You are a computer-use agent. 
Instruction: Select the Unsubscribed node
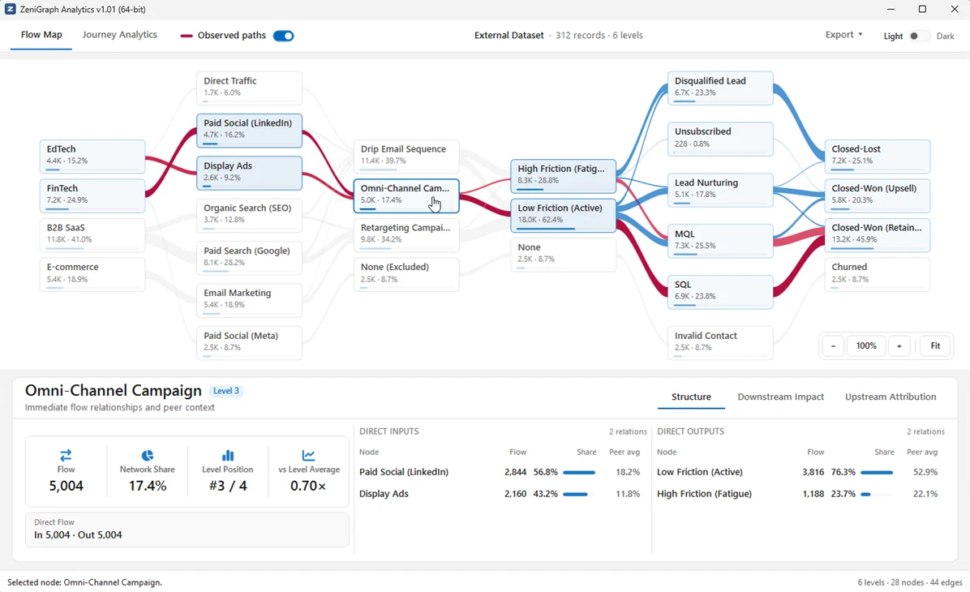tap(720, 139)
